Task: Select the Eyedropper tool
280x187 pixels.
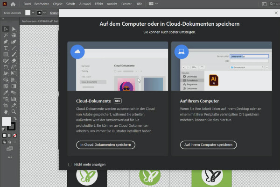Action: tap(6, 93)
